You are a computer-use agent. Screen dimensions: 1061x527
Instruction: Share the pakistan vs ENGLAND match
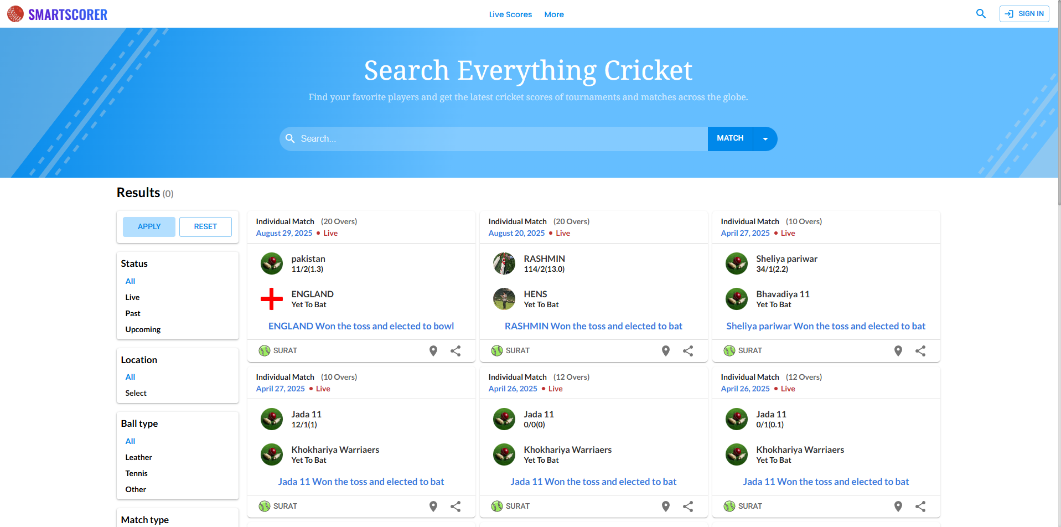pyautogui.click(x=456, y=351)
